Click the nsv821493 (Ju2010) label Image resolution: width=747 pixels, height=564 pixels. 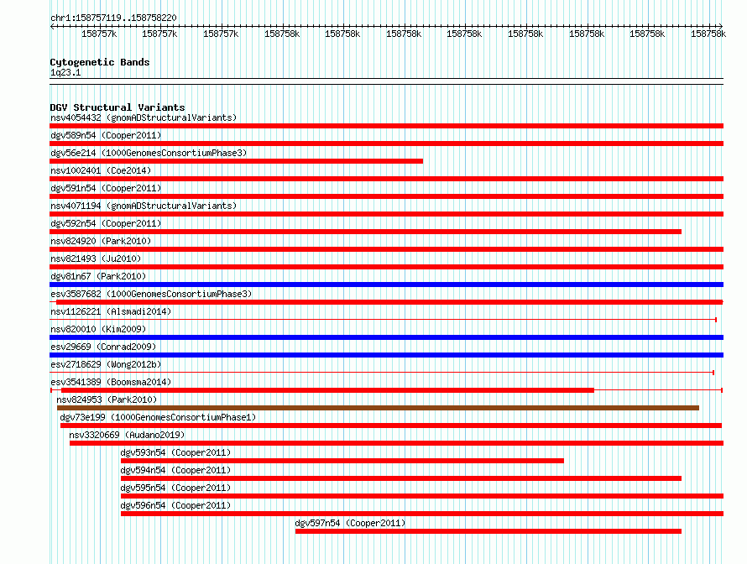tap(96, 258)
